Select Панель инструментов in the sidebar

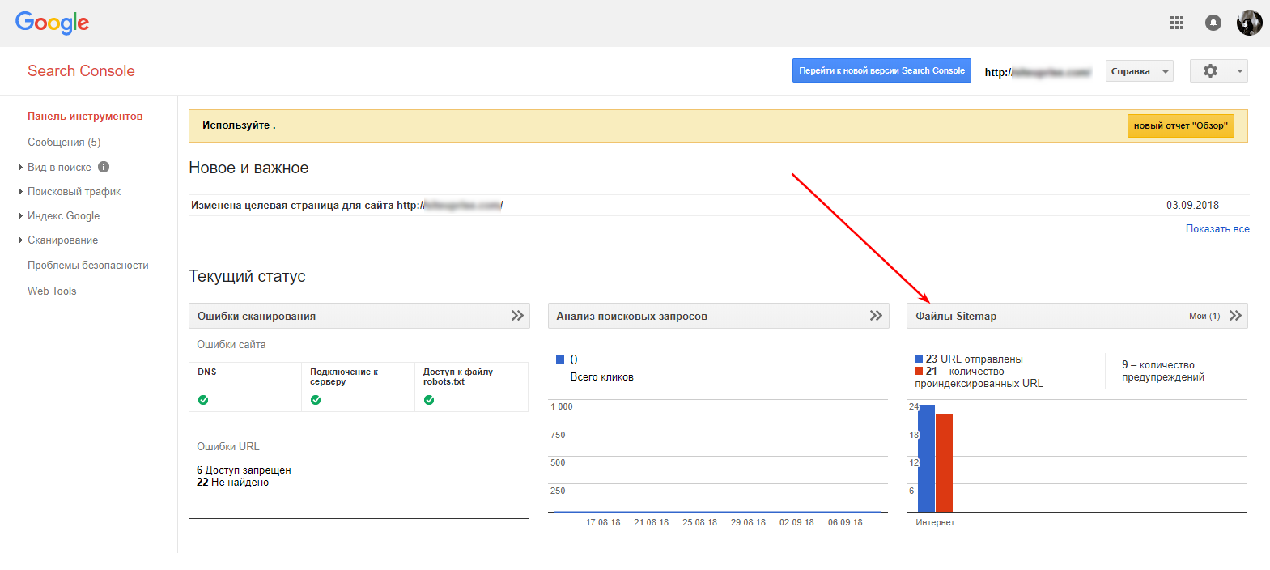(x=85, y=117)
